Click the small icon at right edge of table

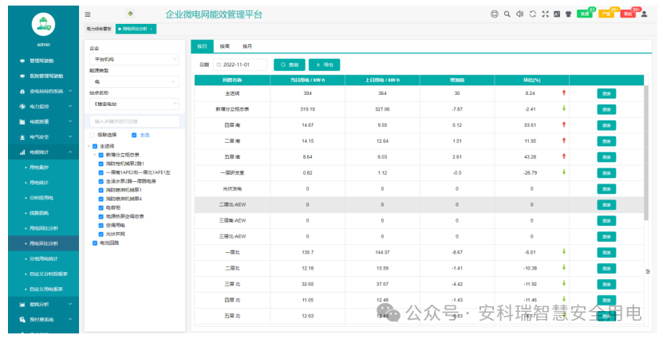(x=648, y=271)
